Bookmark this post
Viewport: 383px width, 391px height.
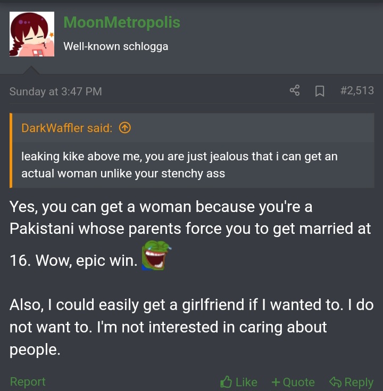(x=320, y=91)
